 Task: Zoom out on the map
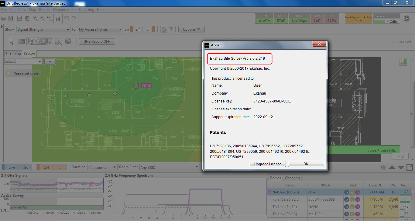coord(42,18)
